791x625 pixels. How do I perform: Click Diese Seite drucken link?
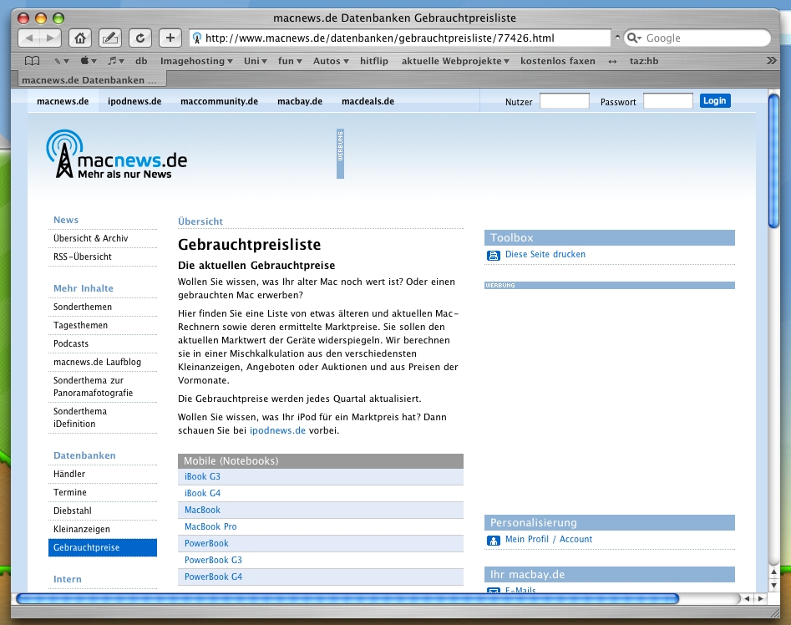click(x=545, y=255)
